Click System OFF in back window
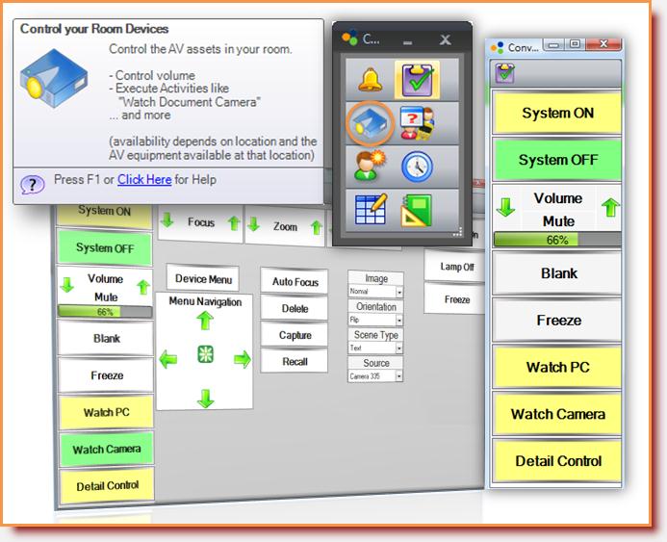 [x=105, y=247]
